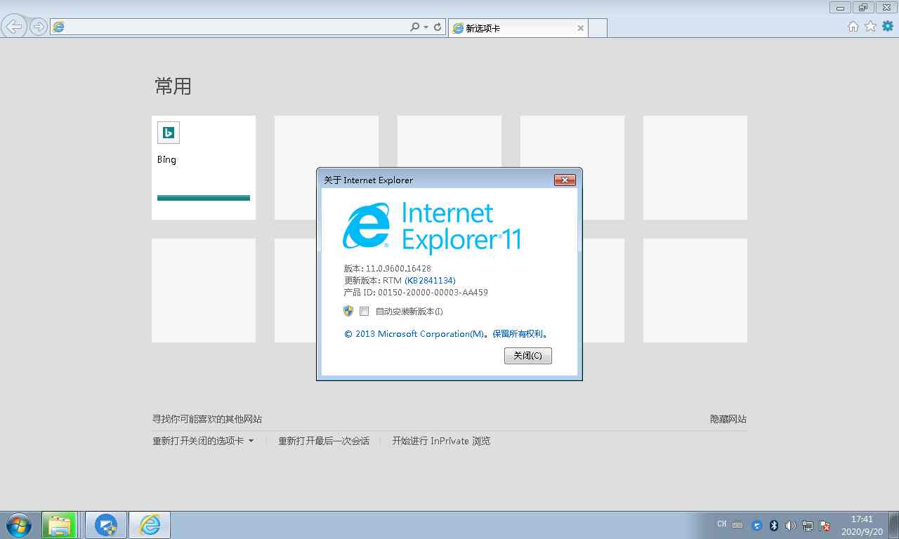
Task: Click the Internet Explorer 11 logo
Action: 431,227
